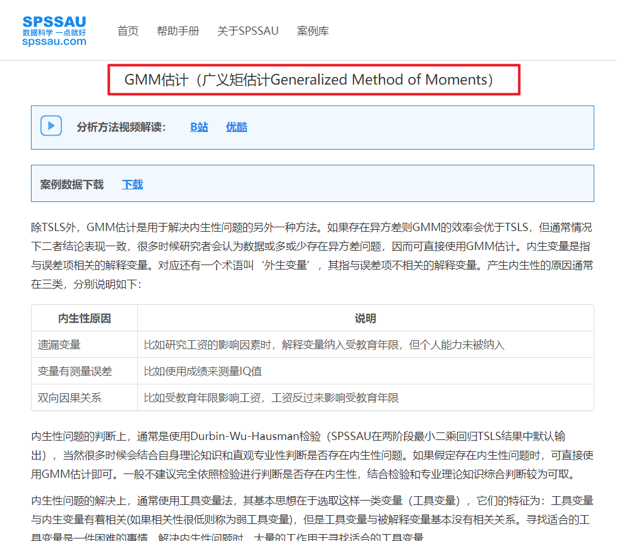
Task: Click the video play icon
Action: pos(51,126)
